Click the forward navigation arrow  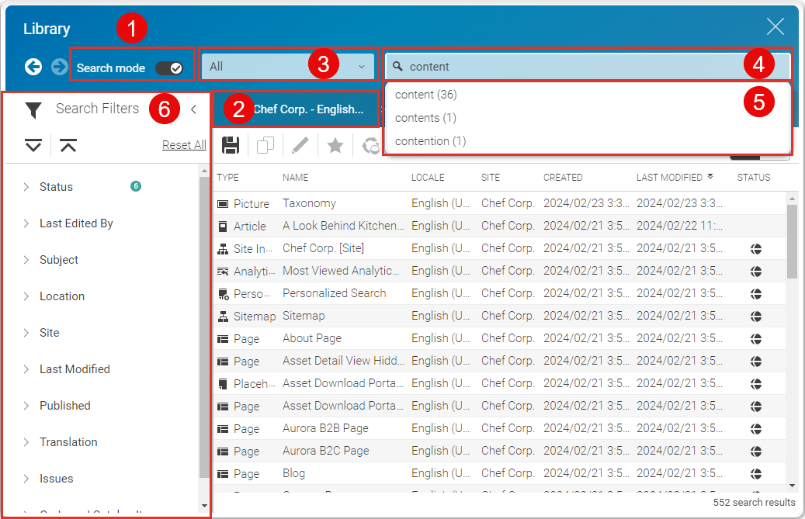(59, 67)
